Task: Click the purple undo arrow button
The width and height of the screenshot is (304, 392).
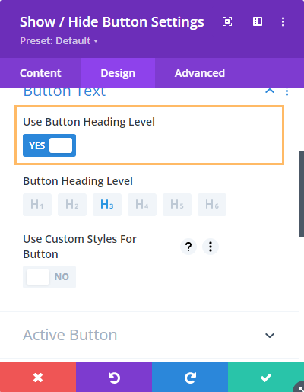Action: pos(114,378)
